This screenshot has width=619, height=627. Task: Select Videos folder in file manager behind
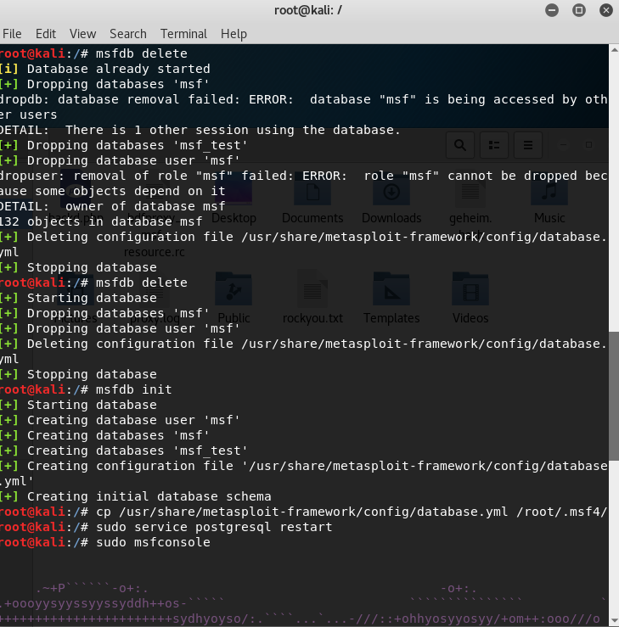point(470,299)
